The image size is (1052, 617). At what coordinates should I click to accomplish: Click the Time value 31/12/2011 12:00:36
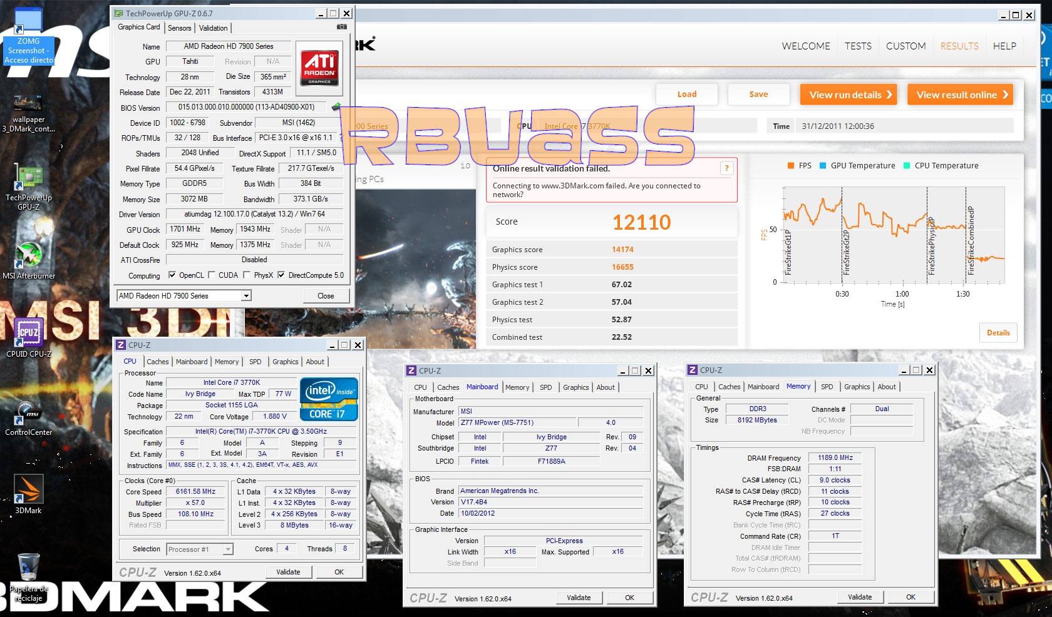point(838,126)
